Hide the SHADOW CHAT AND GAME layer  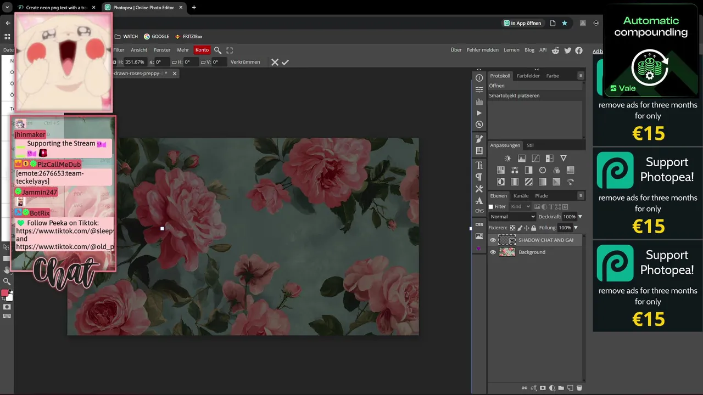coord(493,240)
